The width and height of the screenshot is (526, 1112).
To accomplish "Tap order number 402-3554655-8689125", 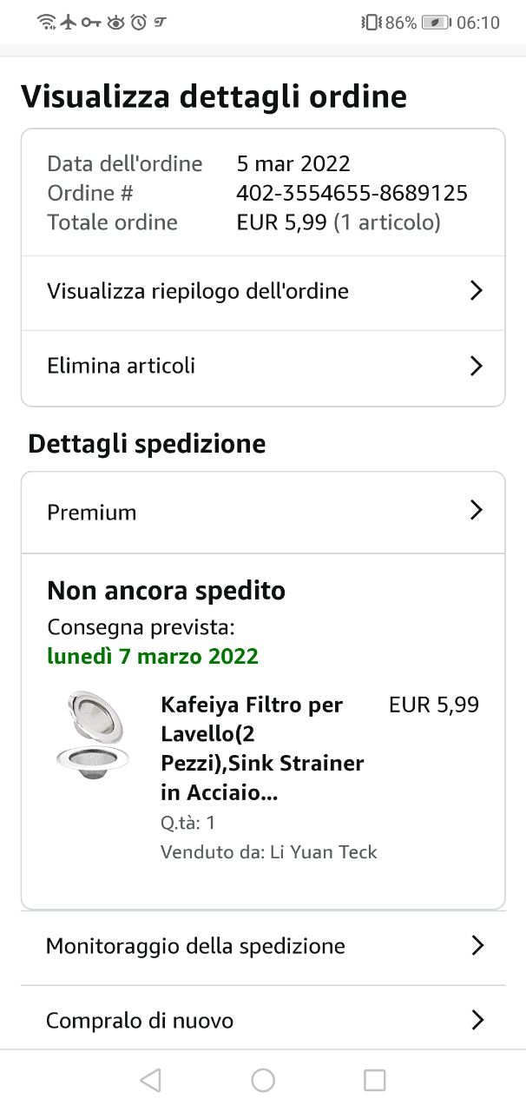I will (x=352, y=193).
